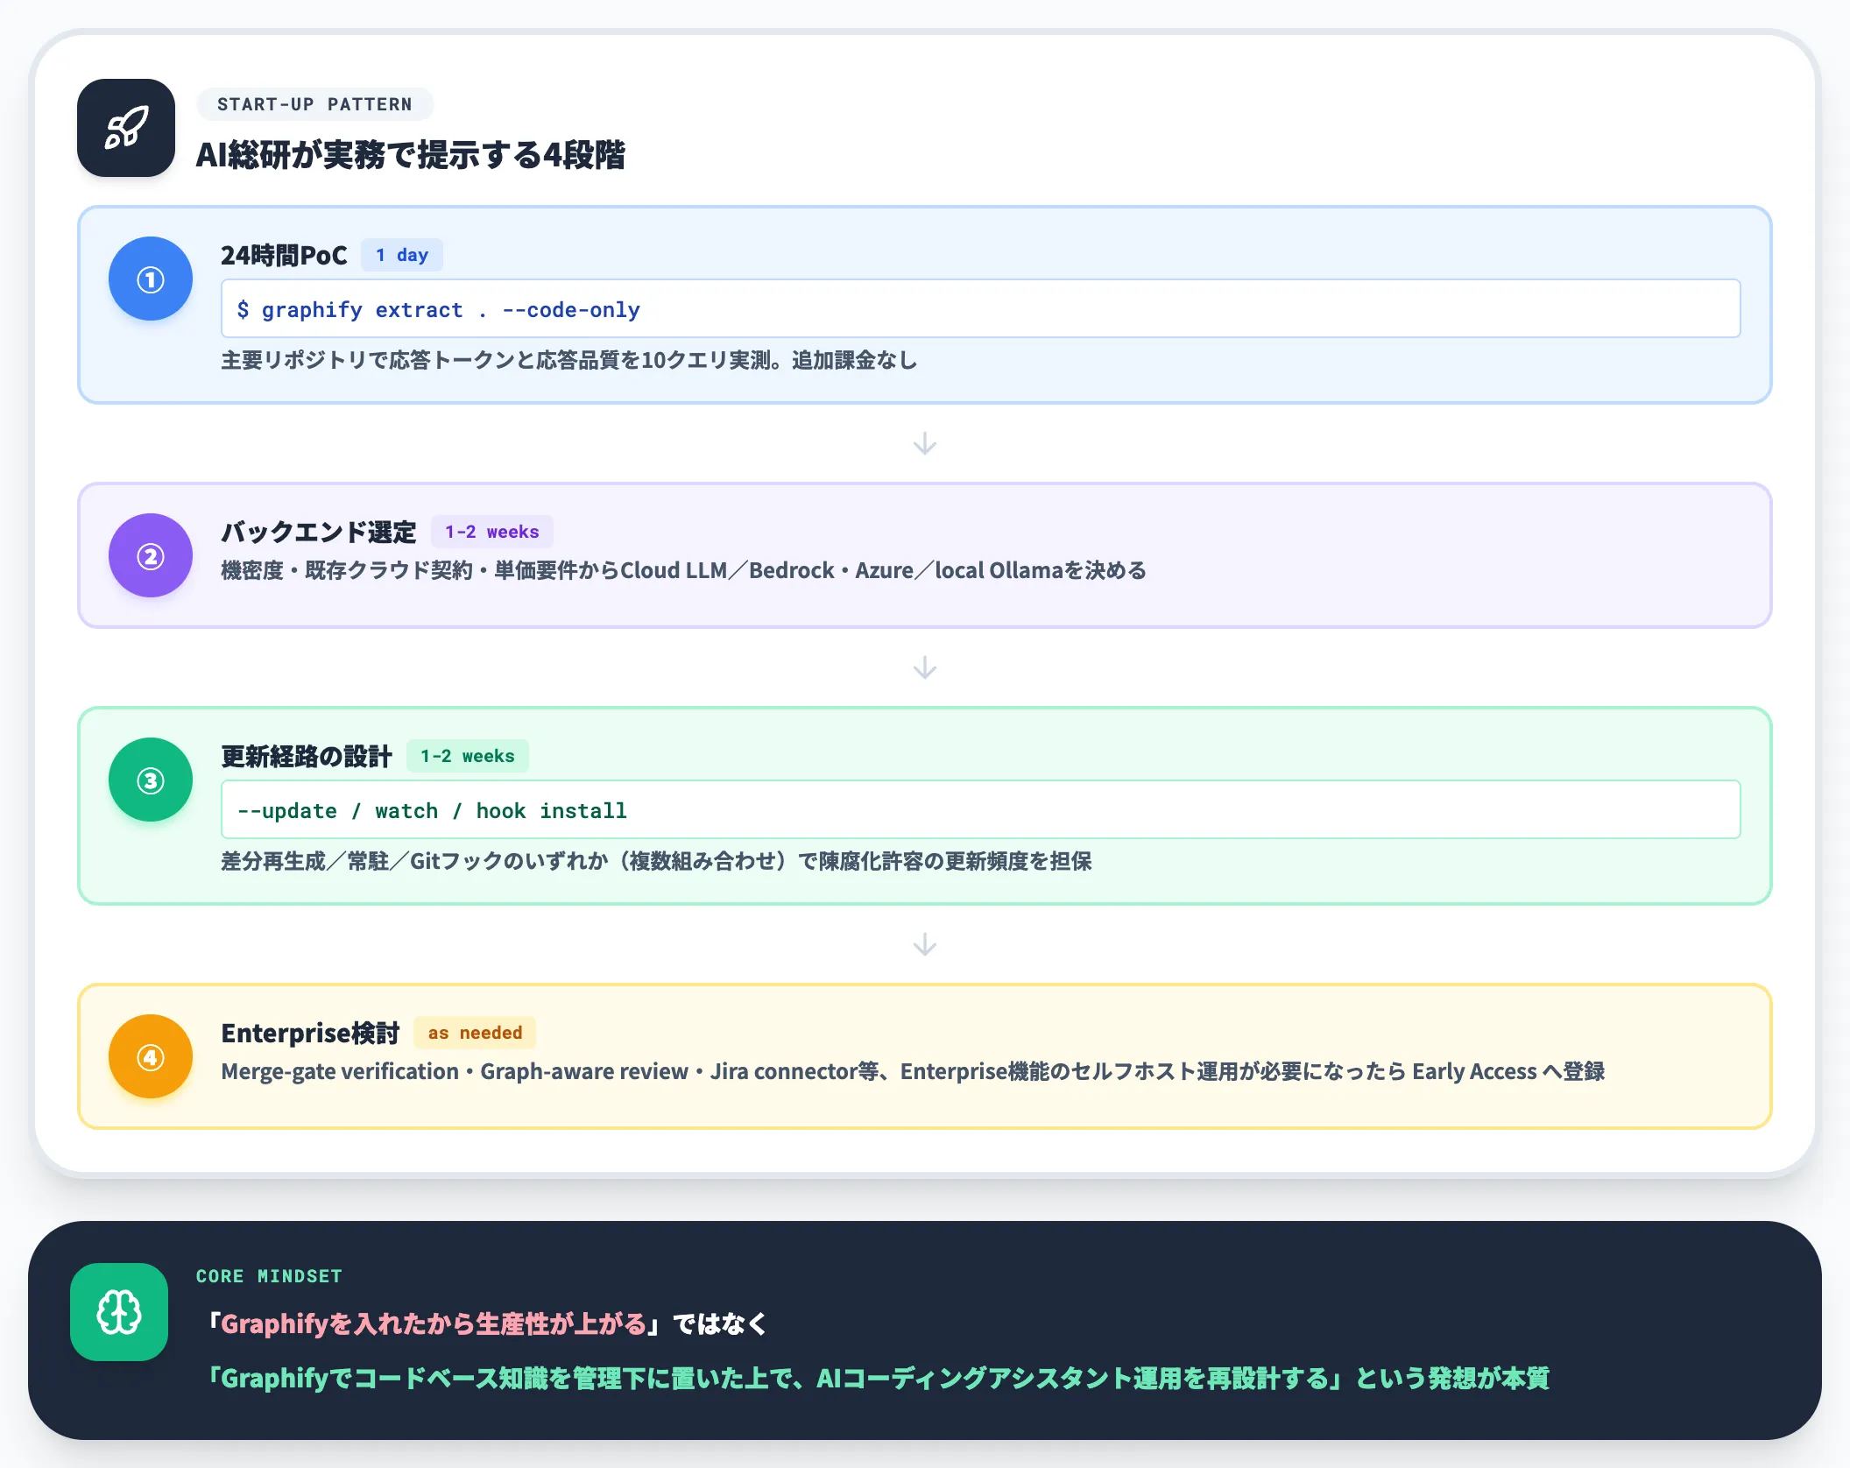Click the green brain icon in CORE MINDSET
This screenshot has height=1468, width=1850.
click(x=119, y=1312)
